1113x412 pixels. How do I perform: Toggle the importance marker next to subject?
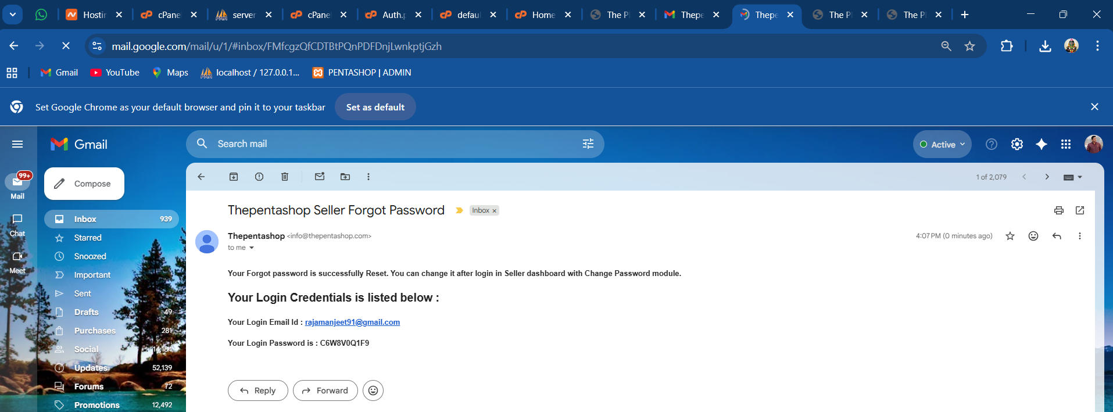click(x=459, y=210)
